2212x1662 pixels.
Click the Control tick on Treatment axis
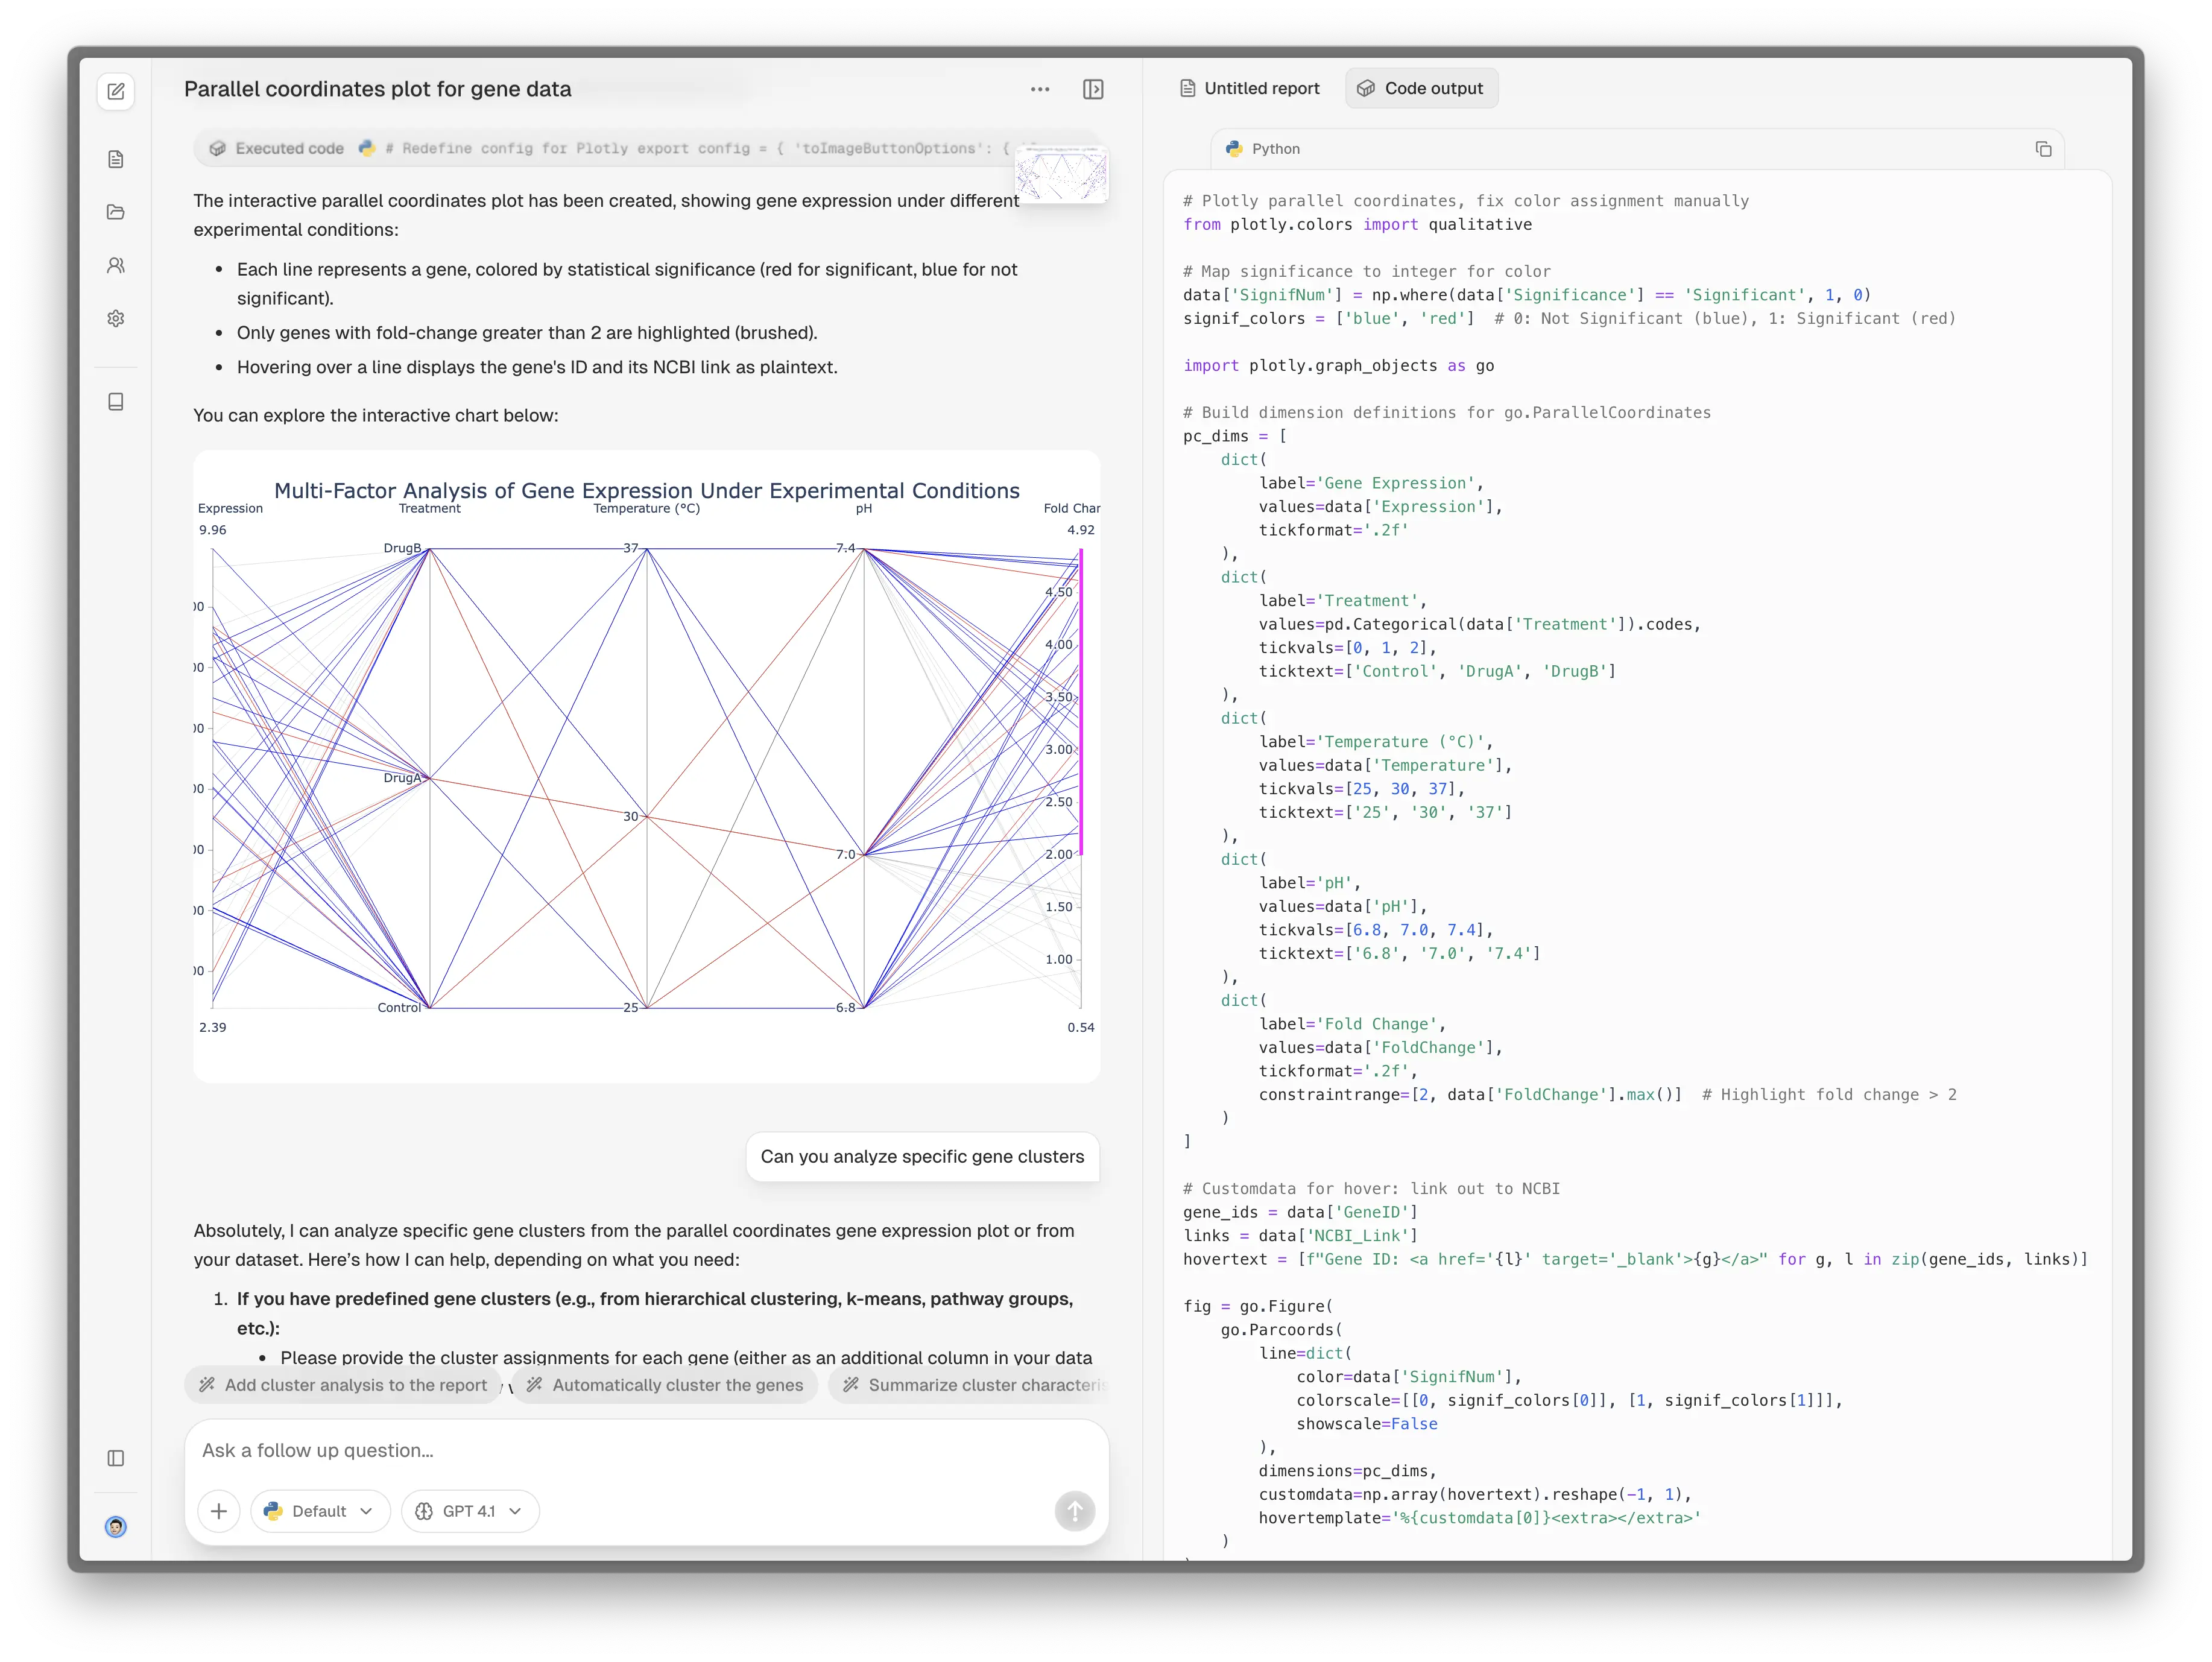[x=399, y=1007]
